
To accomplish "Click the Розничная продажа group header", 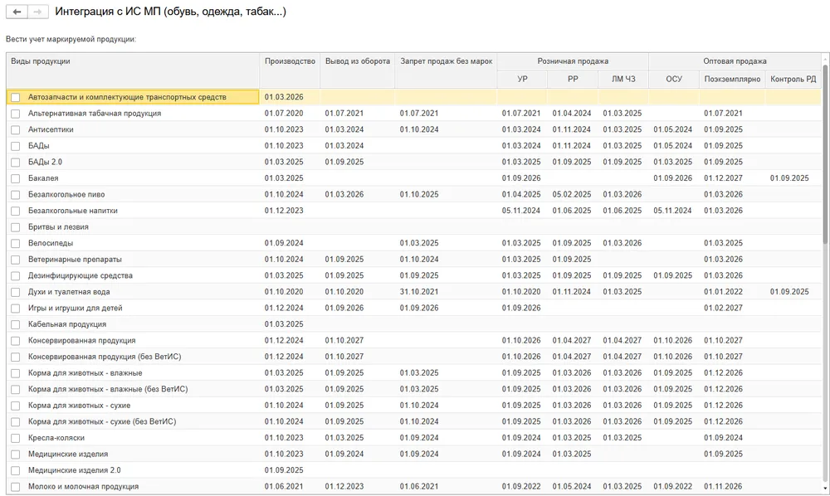I will click(x=573, y=61).
